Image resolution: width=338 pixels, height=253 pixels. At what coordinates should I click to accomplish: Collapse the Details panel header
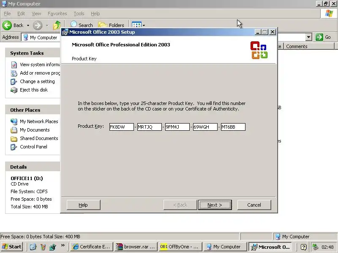33,167
